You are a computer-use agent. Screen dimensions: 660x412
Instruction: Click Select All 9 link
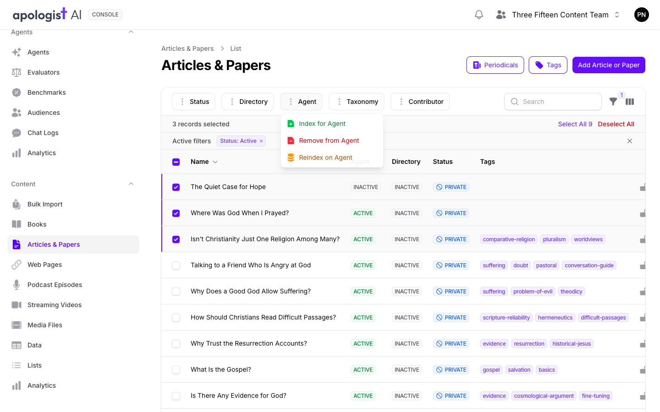tap(575, 124)
